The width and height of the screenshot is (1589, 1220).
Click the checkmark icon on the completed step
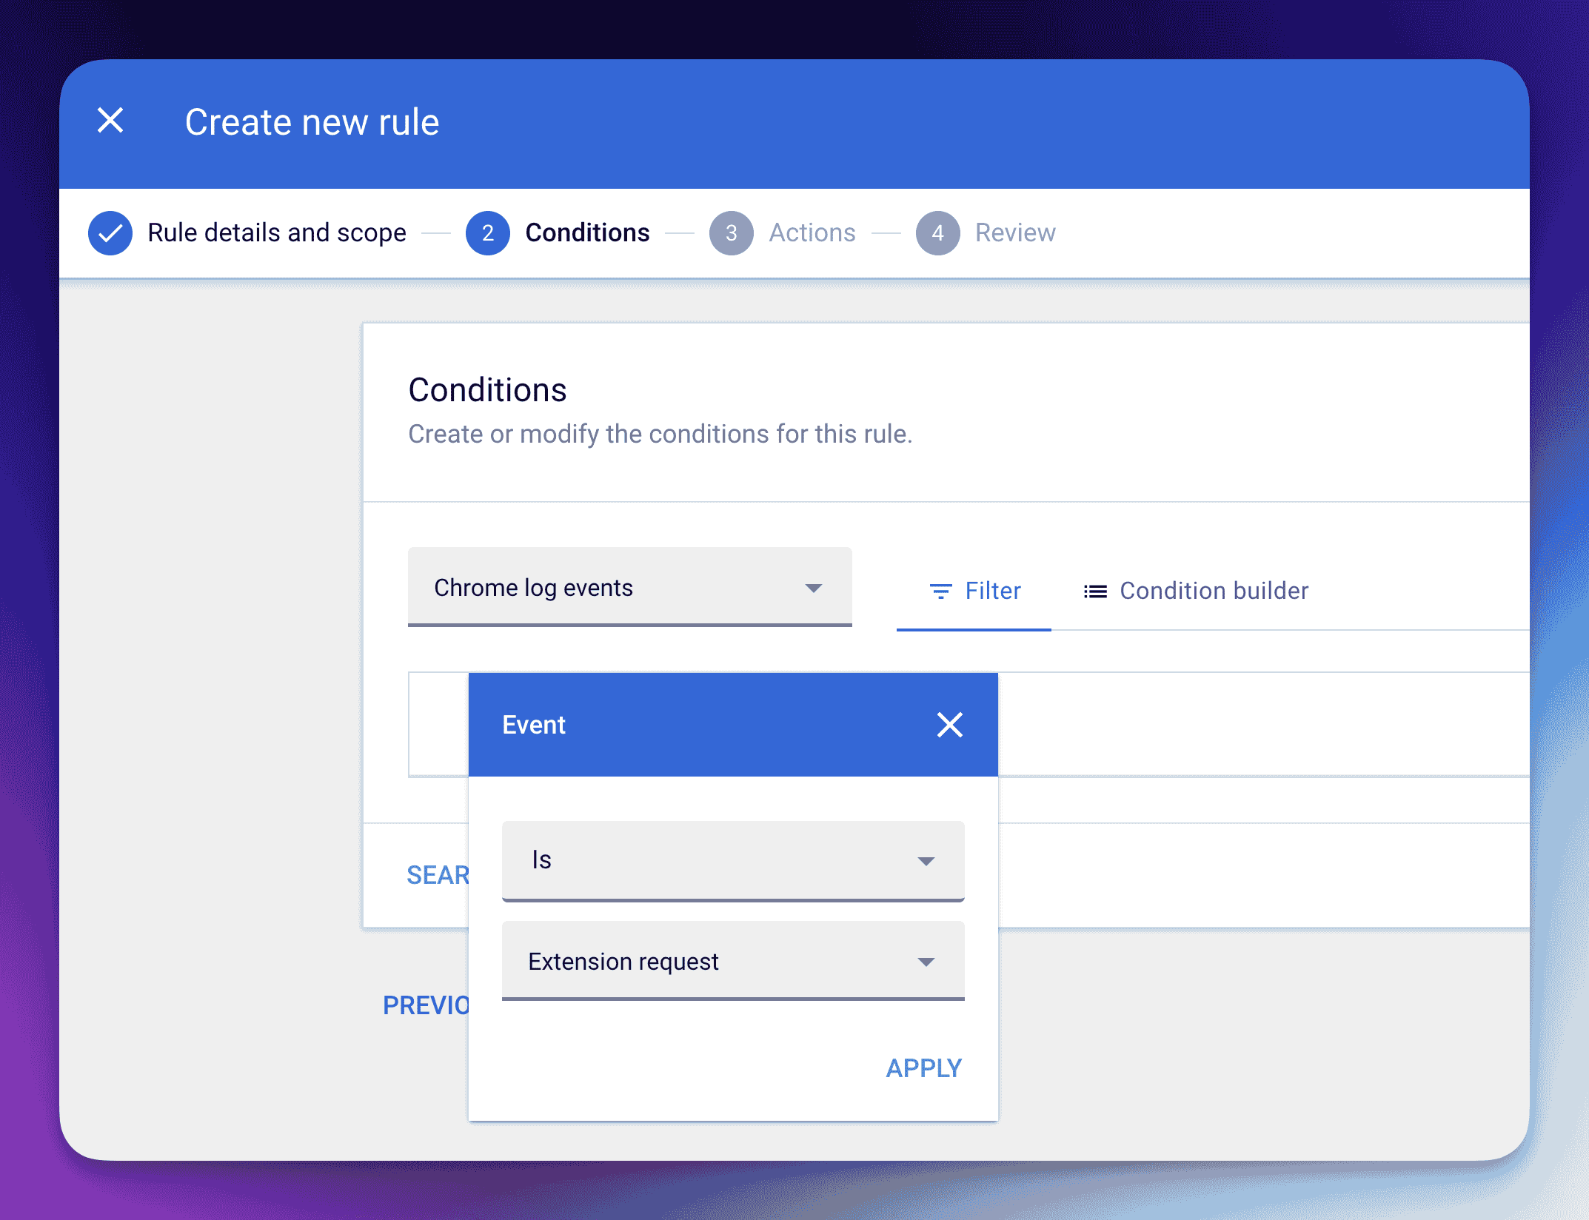110,232
